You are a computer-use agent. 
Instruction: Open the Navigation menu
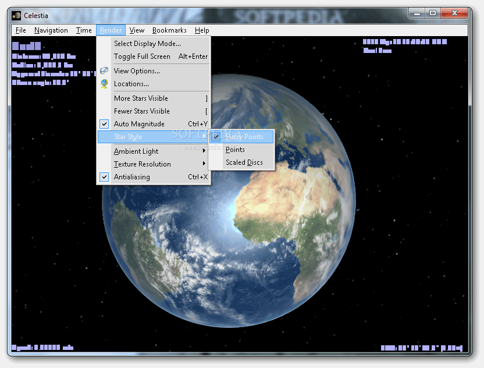click(x=51, y=30)
